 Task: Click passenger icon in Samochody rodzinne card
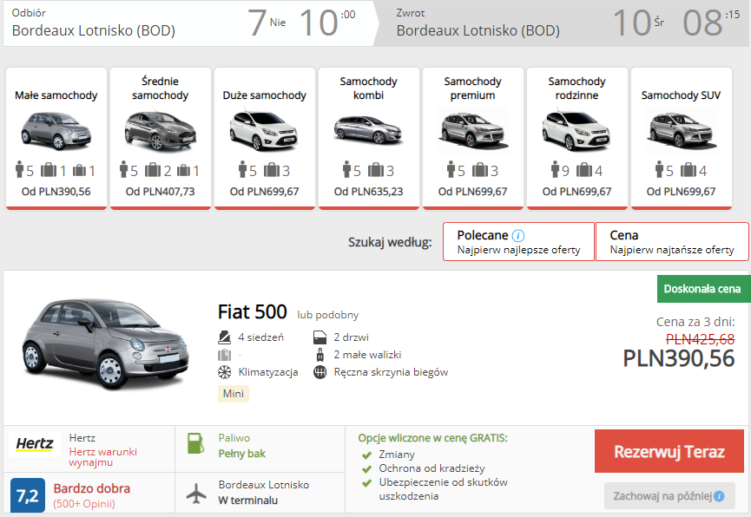coord(555,169)
